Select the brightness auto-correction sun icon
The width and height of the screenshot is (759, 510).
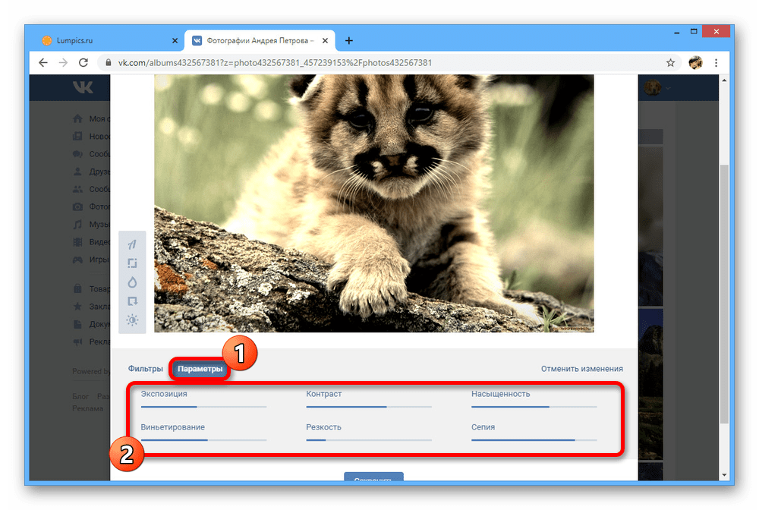[132, 320]
